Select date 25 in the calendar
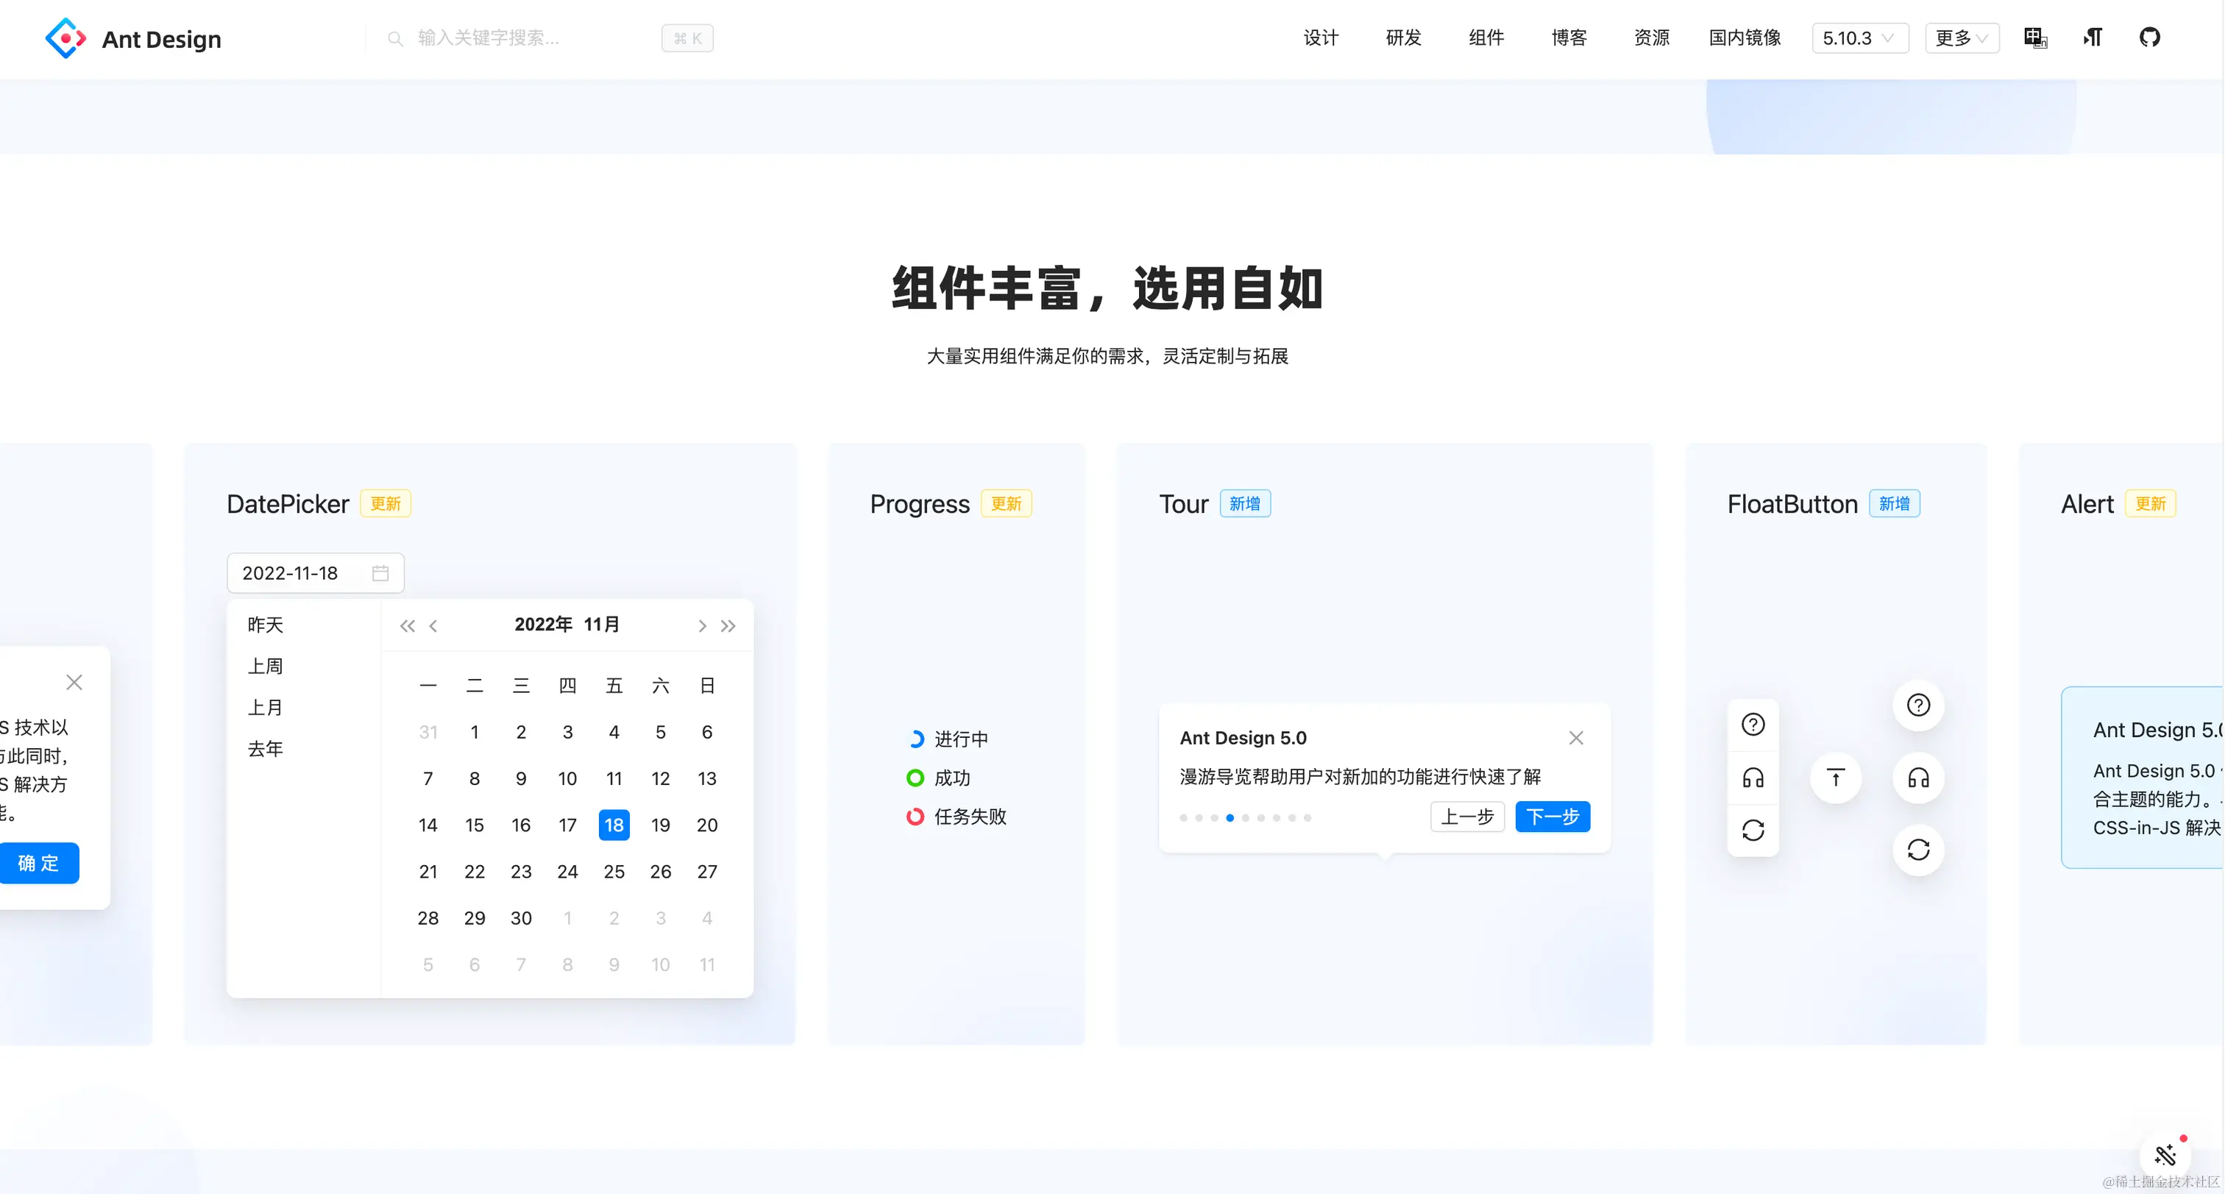The image size is (2225, 1194). [614, 872]
